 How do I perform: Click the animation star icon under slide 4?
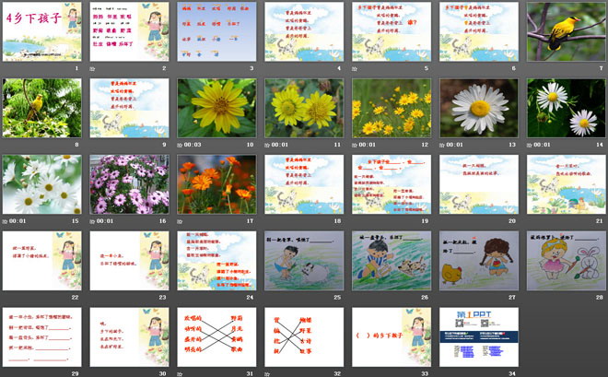[267, 69]
